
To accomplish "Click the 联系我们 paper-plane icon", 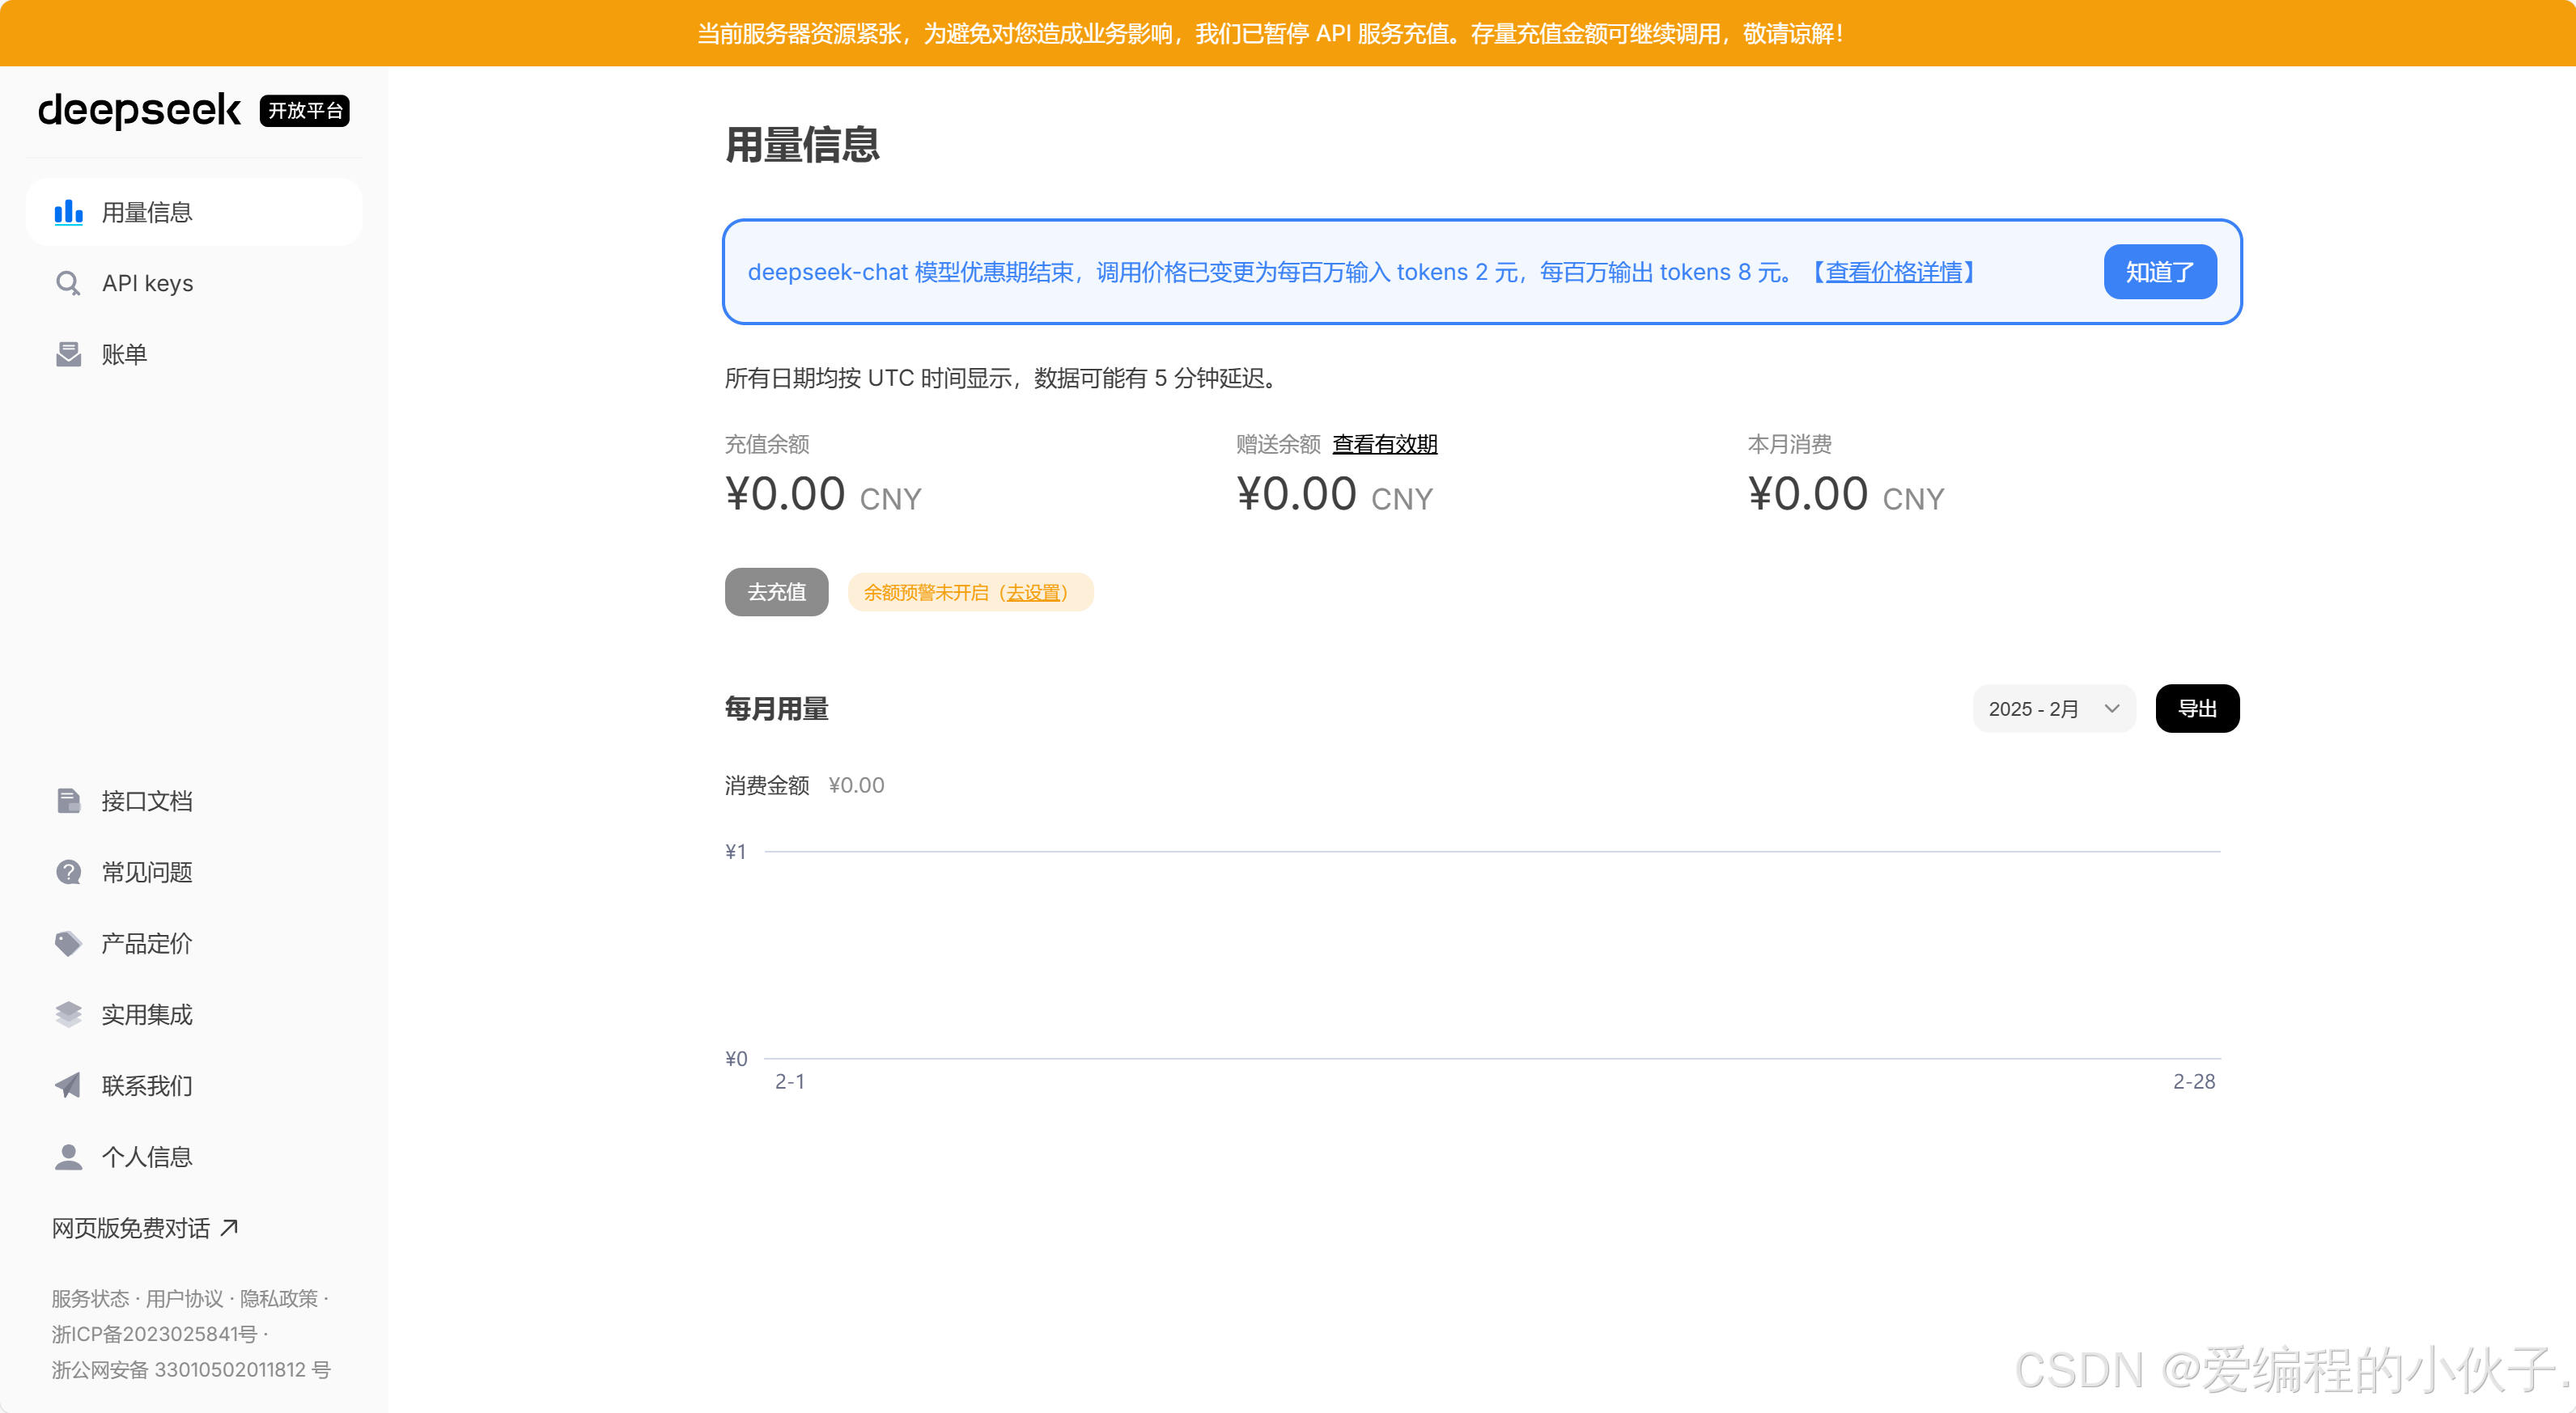I will tap(68, 1085).
